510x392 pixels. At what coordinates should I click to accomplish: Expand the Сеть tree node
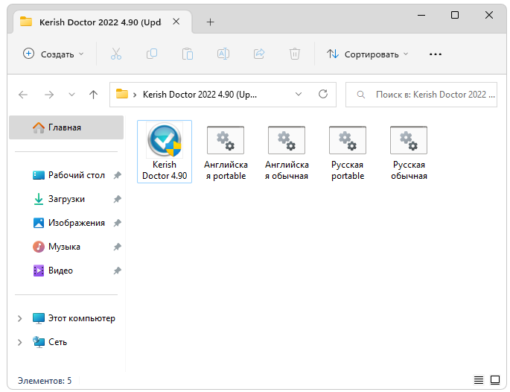point(20,342)
